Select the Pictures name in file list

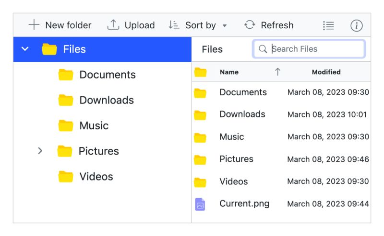236,159
